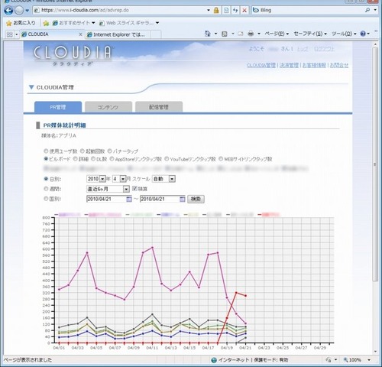
Task: Switch to the 配信管理 tab
Action: coord(159,107)
